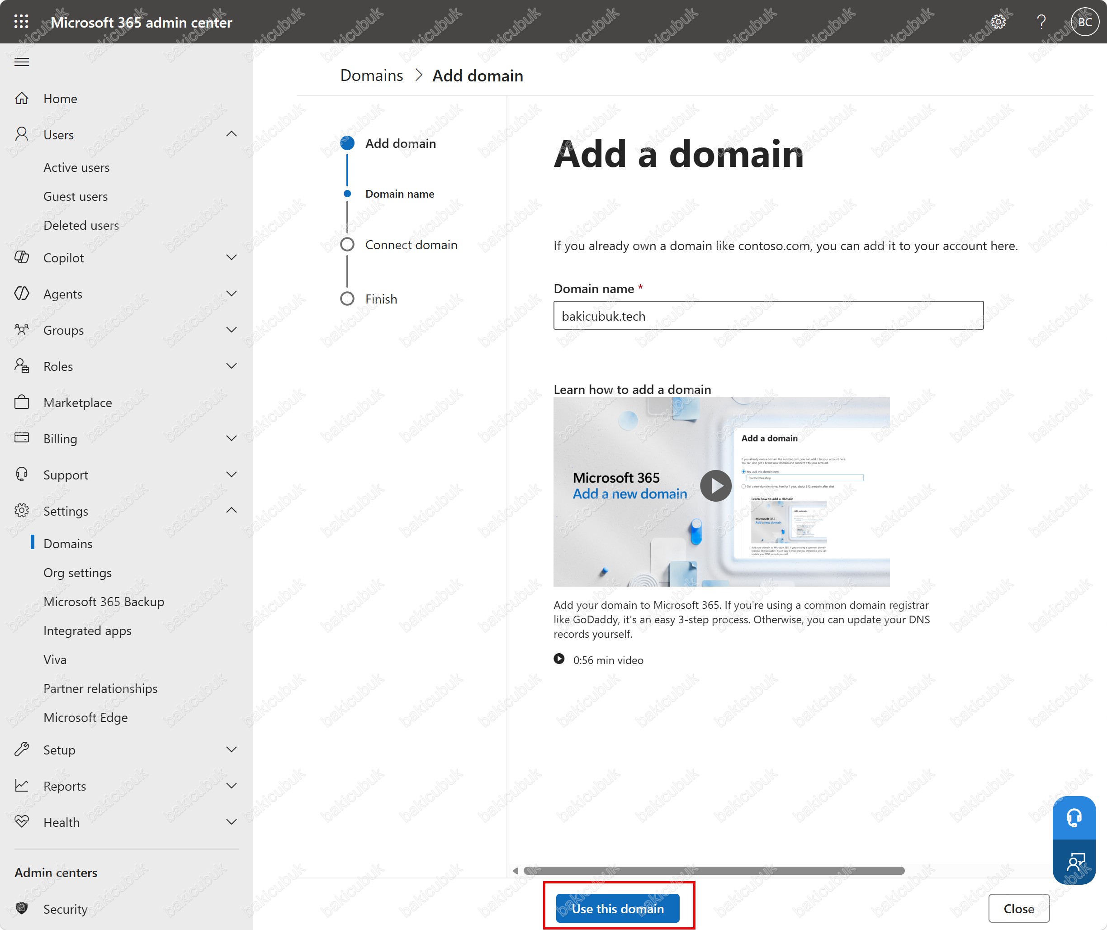Collapse navigation with hamburger menu icon

[x=22, y=62]
